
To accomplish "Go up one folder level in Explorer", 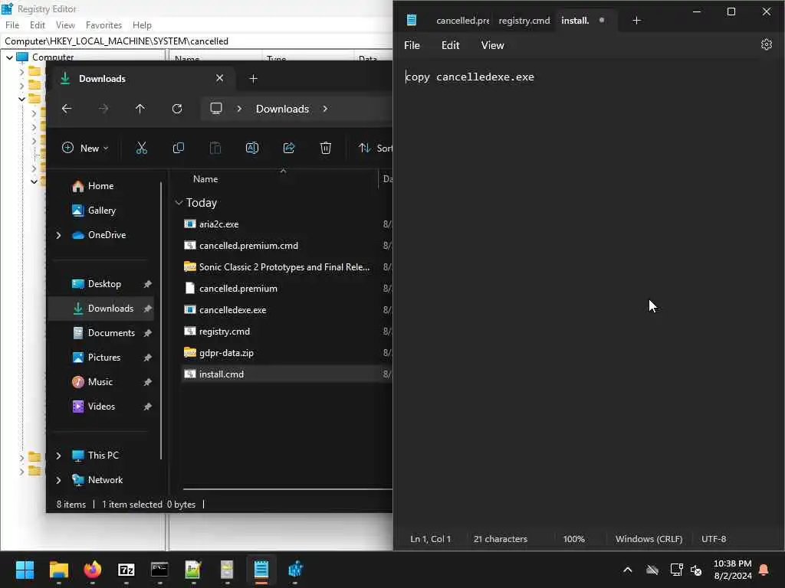I will [x=140, y=109].
